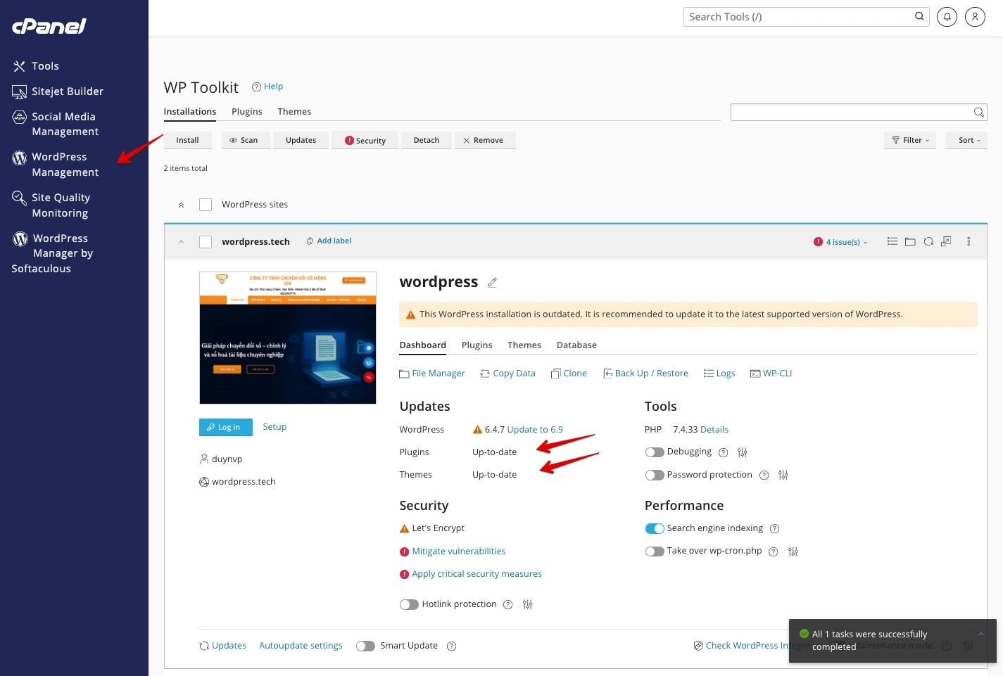Screen dimensions: 1003x676
Task: Switch to the Plugins tab in WP Toolkit
Action: click(247, 111)
